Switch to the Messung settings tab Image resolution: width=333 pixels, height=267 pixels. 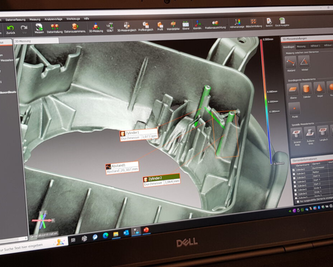point(301,46)
